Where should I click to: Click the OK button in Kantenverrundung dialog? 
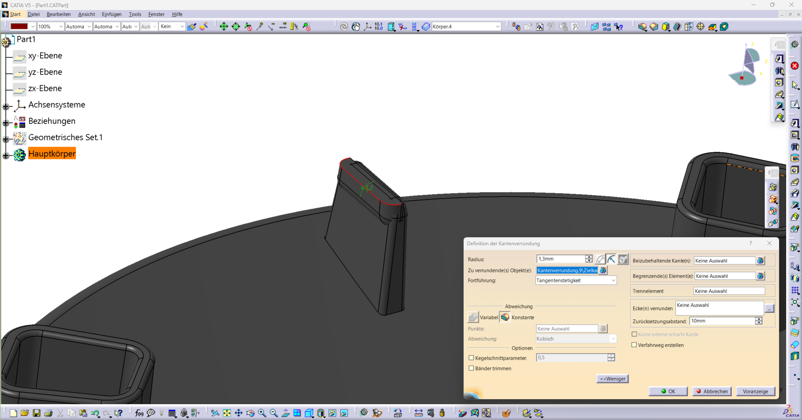click(x=668, y=391)
